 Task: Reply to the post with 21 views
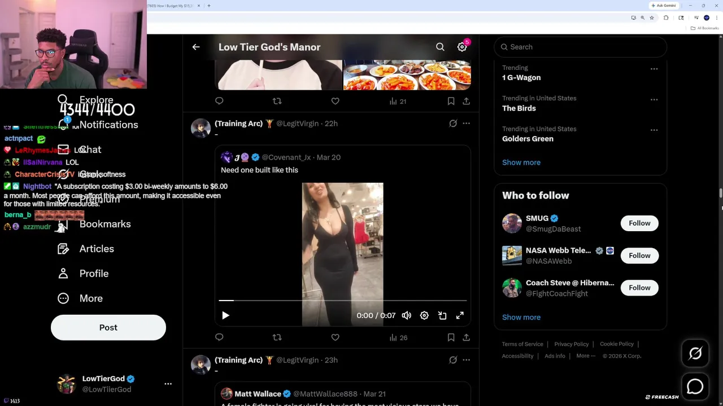pyautogui.click(x=219, y=101)
